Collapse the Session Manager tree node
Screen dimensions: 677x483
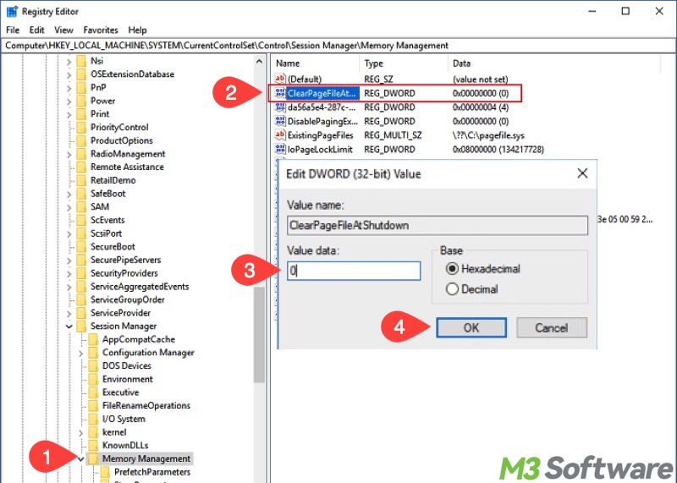[x=69, y=327]
